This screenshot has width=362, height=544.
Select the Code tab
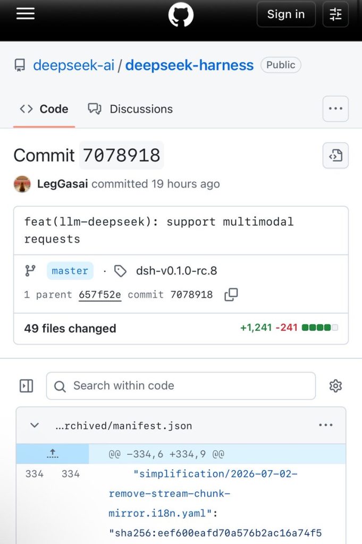pos(44,109)
